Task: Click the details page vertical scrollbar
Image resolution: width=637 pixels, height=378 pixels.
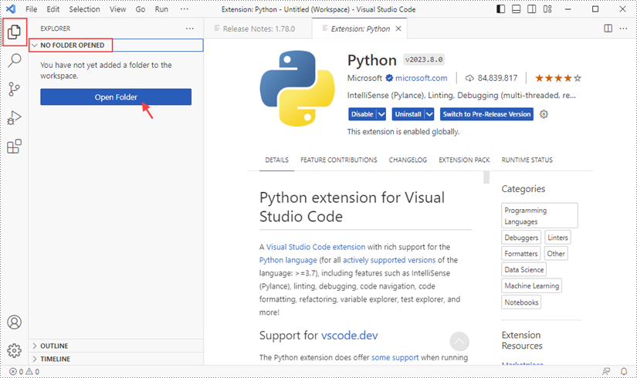Action: 486,177
